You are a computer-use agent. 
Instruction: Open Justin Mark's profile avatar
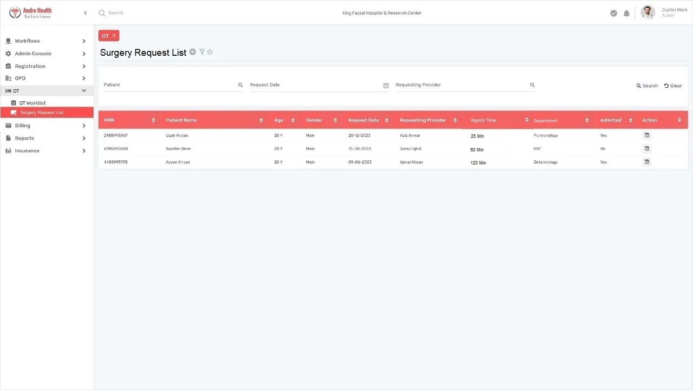point(648,12)
